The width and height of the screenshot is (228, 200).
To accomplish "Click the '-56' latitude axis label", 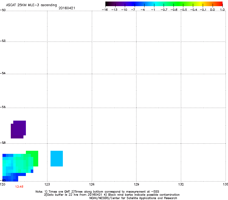I will tap(3, 107).
